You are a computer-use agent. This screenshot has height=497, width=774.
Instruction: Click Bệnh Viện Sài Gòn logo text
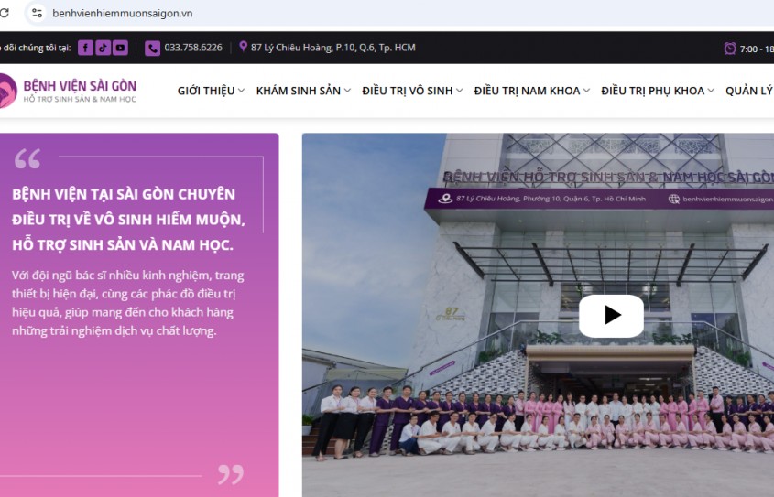[80, 86]
